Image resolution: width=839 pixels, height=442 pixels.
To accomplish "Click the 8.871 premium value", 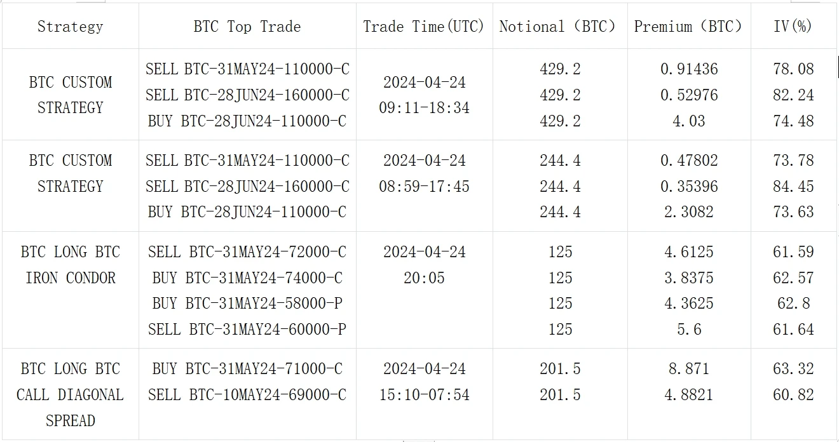I will 689,368.
